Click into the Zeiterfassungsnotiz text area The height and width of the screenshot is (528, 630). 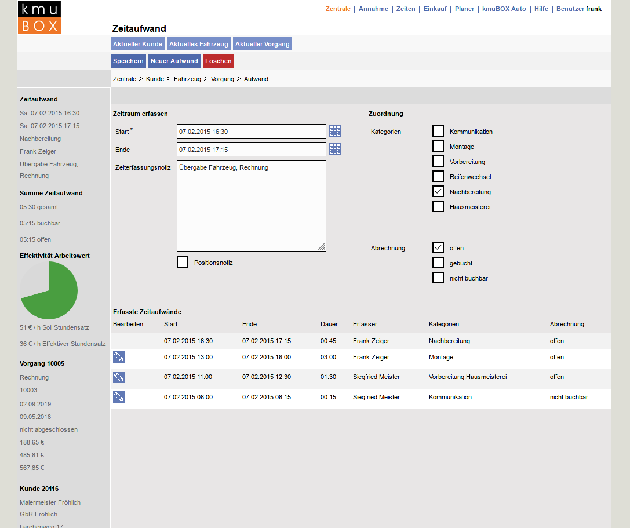[x=251, y=206]
